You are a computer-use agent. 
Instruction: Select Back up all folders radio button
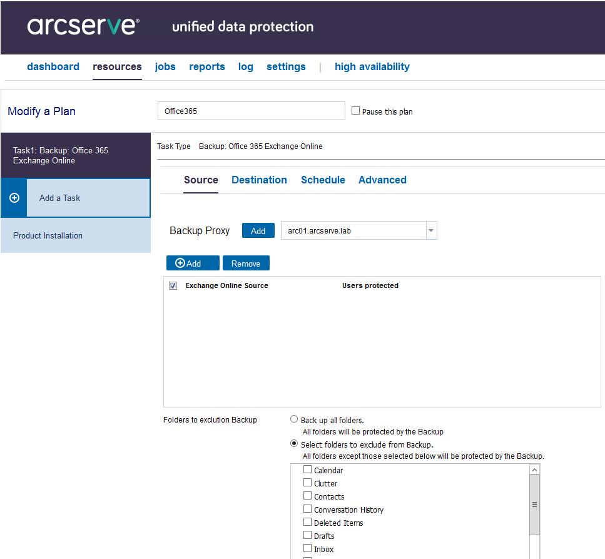294,419
